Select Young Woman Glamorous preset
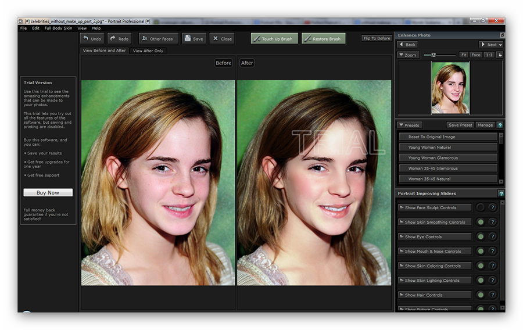The width and height of the screenshot is (523, 330). pos(448,157)
